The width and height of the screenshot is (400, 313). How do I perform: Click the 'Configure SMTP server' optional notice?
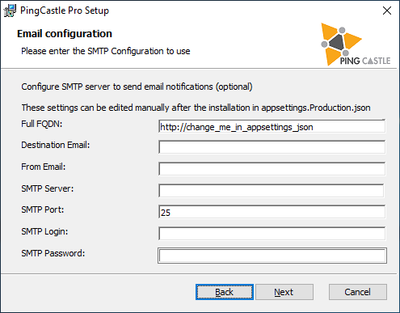pos(137,87)
